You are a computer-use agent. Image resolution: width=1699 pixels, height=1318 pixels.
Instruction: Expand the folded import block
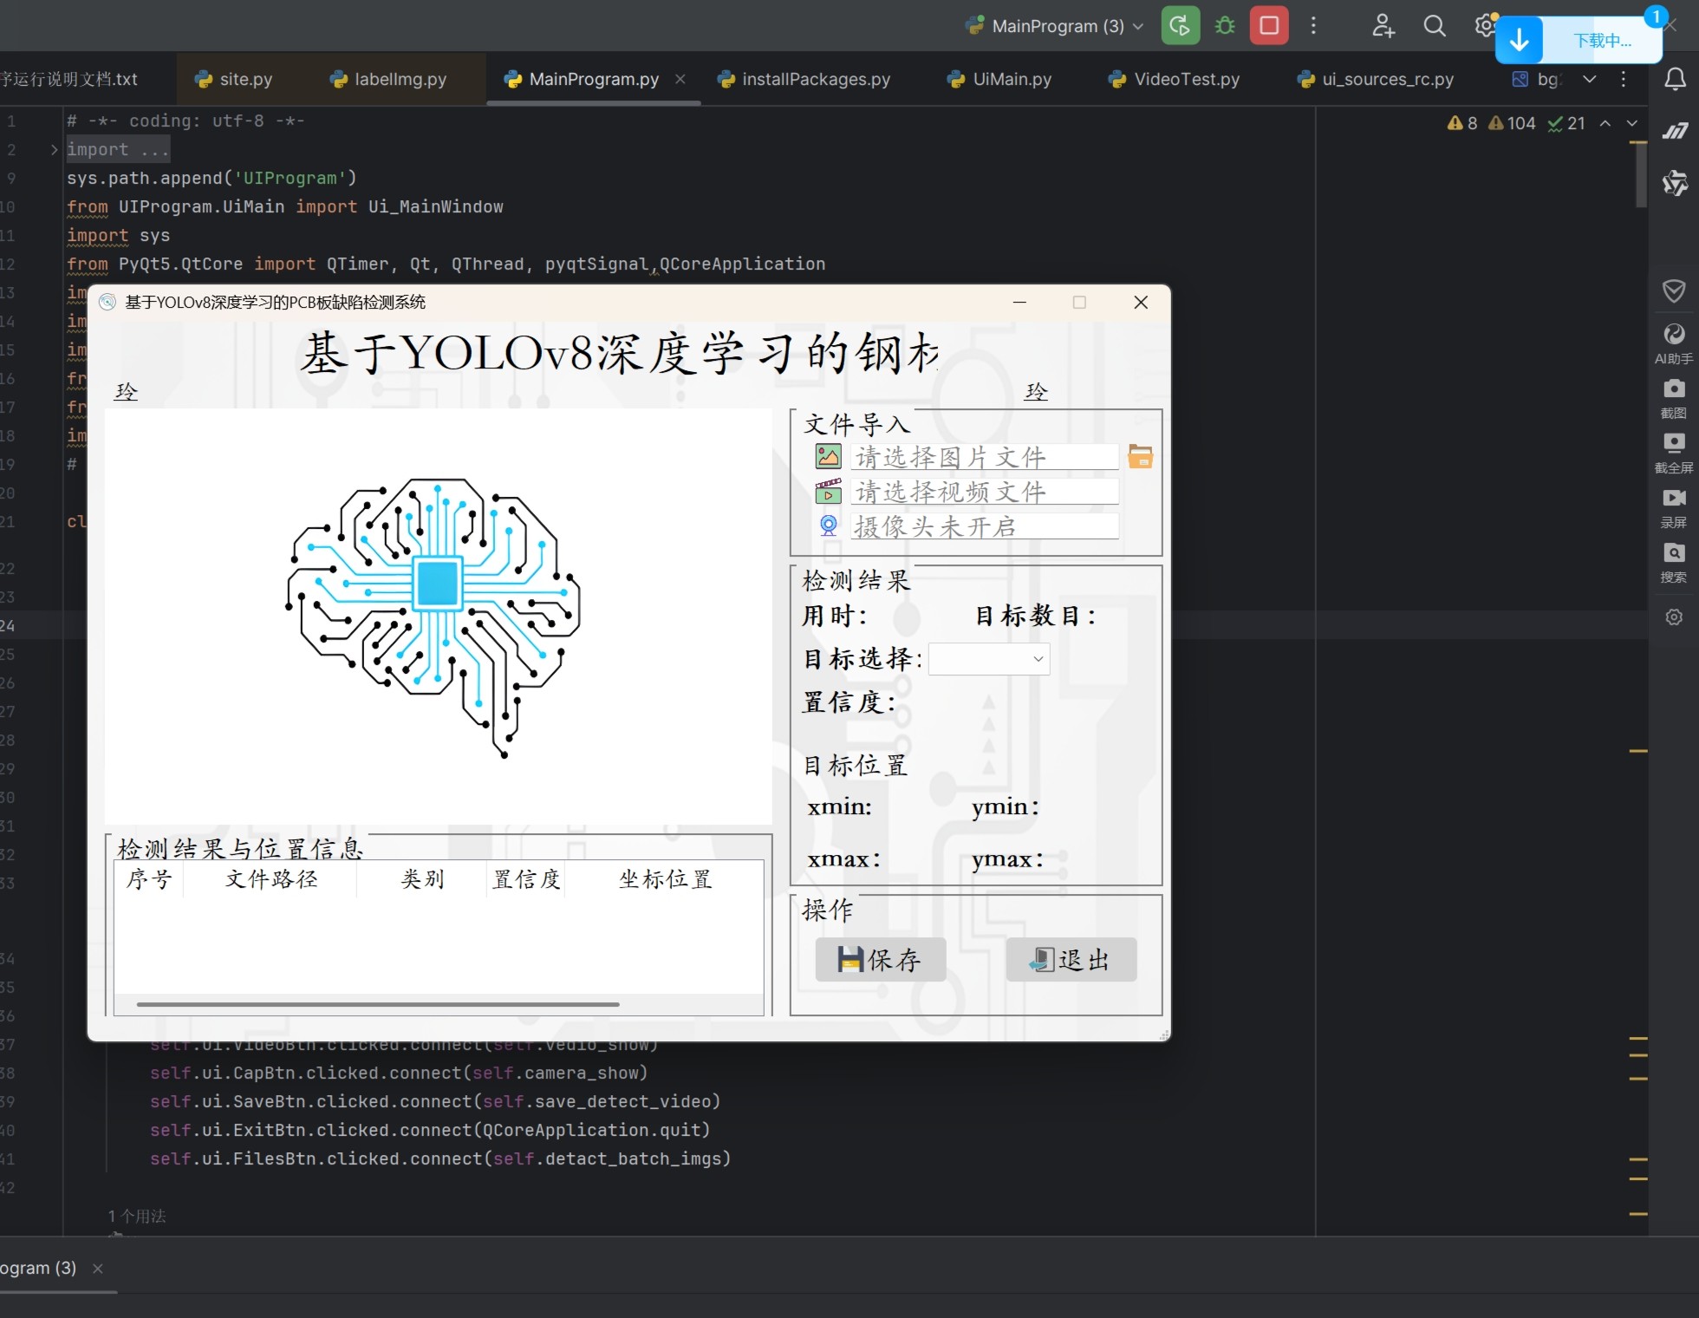[x=54, y=150]
